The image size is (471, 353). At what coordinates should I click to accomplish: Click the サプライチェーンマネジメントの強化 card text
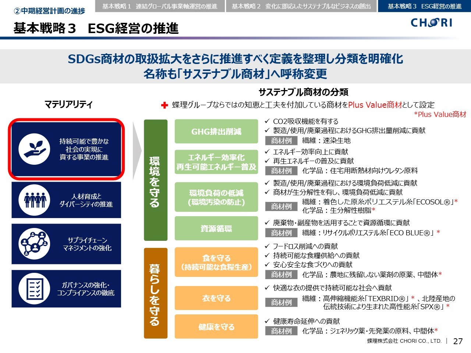(87, 244)
